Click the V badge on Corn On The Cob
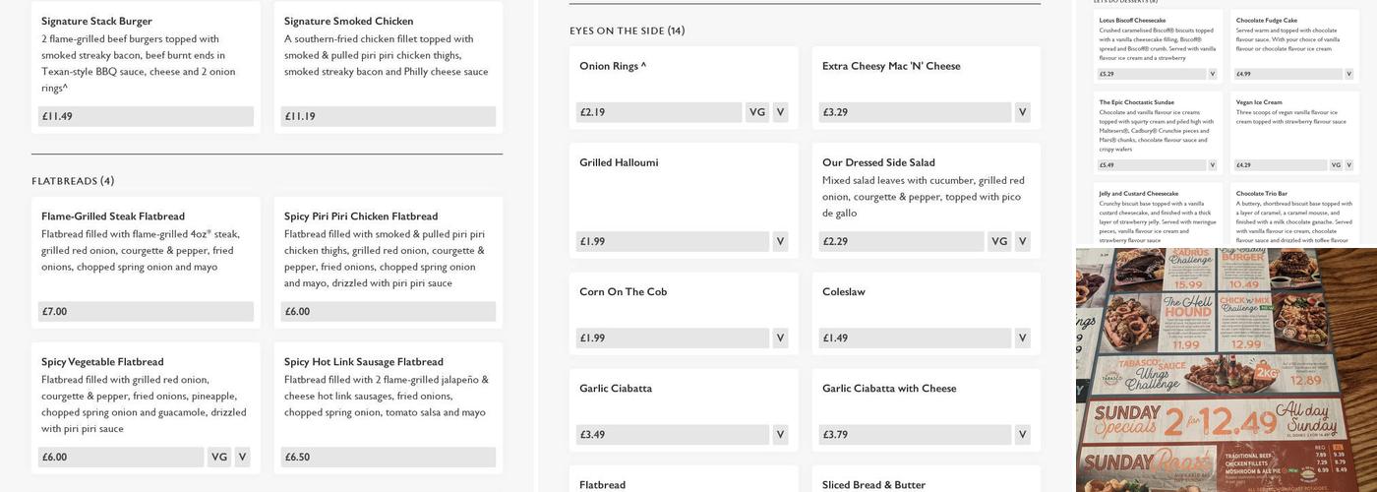Image resolution: width=1377 pixels, height=492 pixels. (780, 338)
